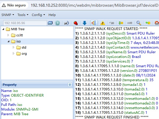Viewport: 159px width, 119px height.
Task: Click the greyed right-arrow toolbar icon
Action: pos(130,23)
